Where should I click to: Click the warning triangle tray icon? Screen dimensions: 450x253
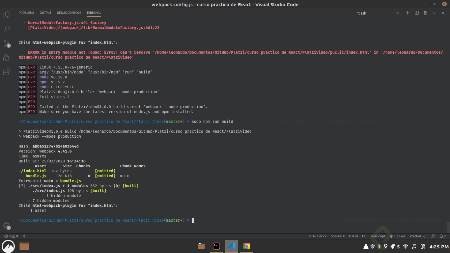coord(366,246)
